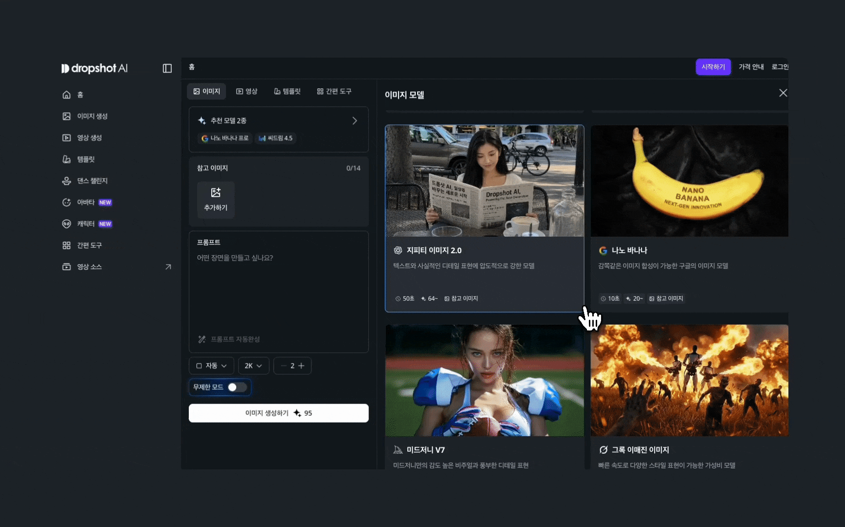The height and width of the screenshot is (527, 845).
Task: Decrease image count with minus button
Action: tap(283, 365)
